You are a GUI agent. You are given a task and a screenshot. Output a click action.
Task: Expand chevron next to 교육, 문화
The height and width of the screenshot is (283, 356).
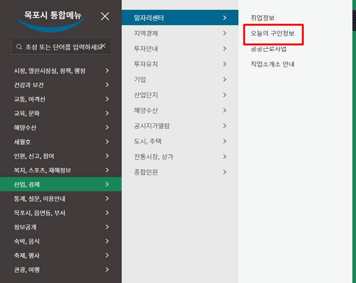pos(107,113)
